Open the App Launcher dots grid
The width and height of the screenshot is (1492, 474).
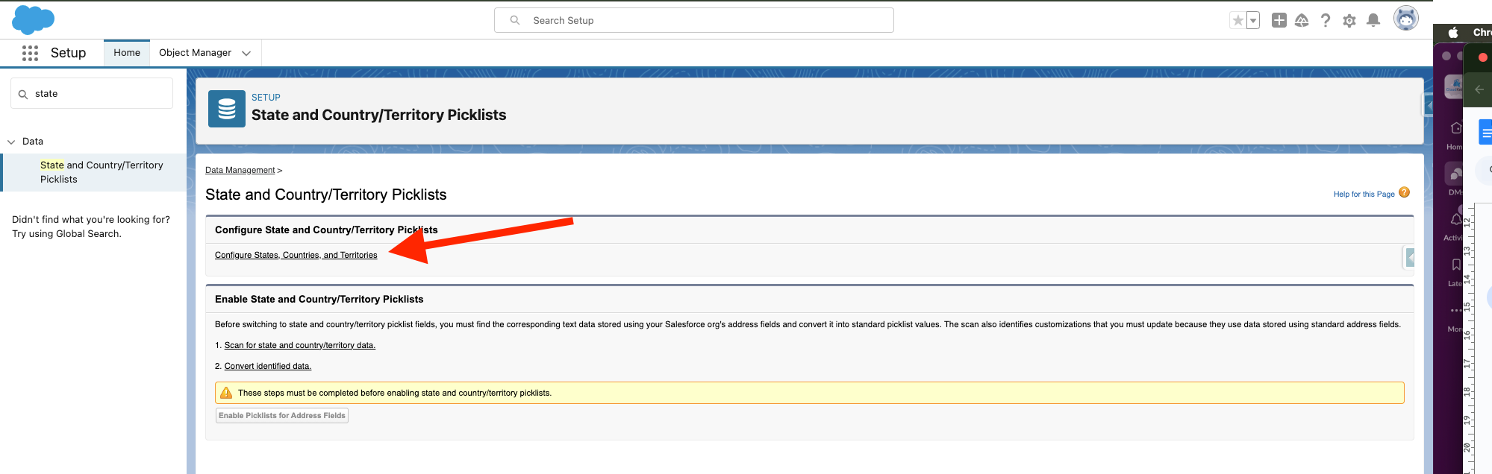tap(30, 53)
